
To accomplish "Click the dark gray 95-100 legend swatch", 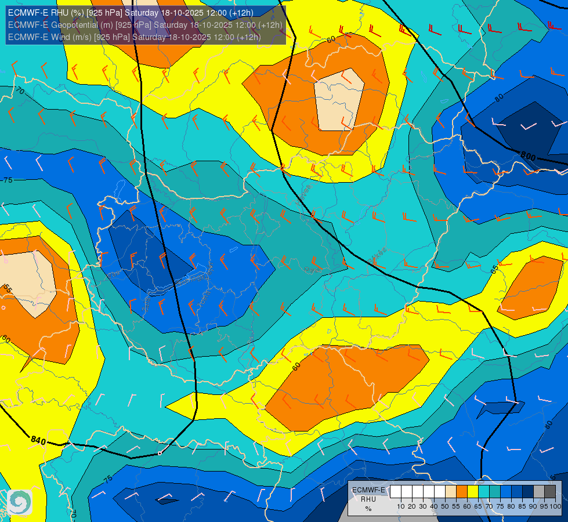I will pyautogui.click(x=550, y=492).
